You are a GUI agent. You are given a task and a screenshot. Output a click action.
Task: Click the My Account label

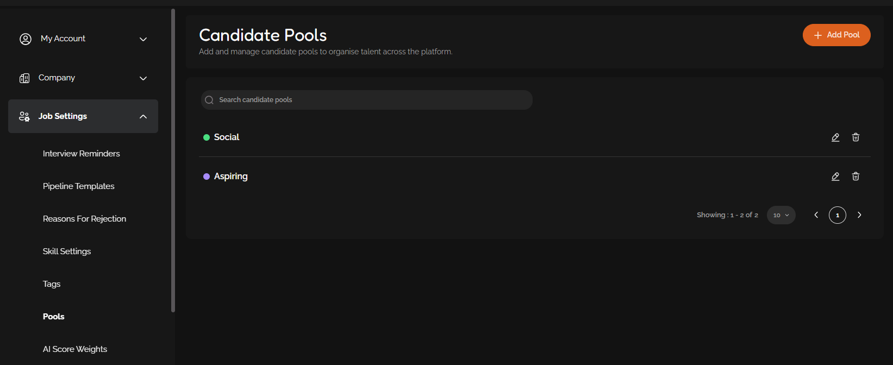63,39
